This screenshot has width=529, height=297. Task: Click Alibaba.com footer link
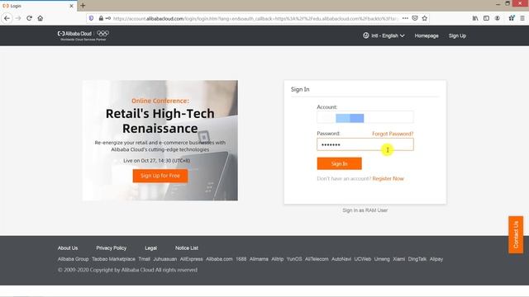[x=219, y=259]
